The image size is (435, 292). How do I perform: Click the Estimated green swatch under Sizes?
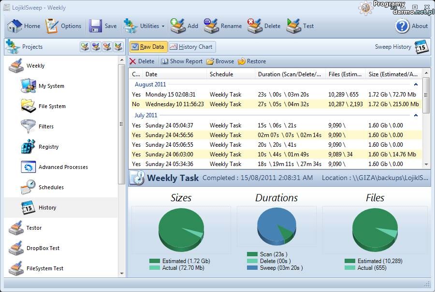point(155,261)
